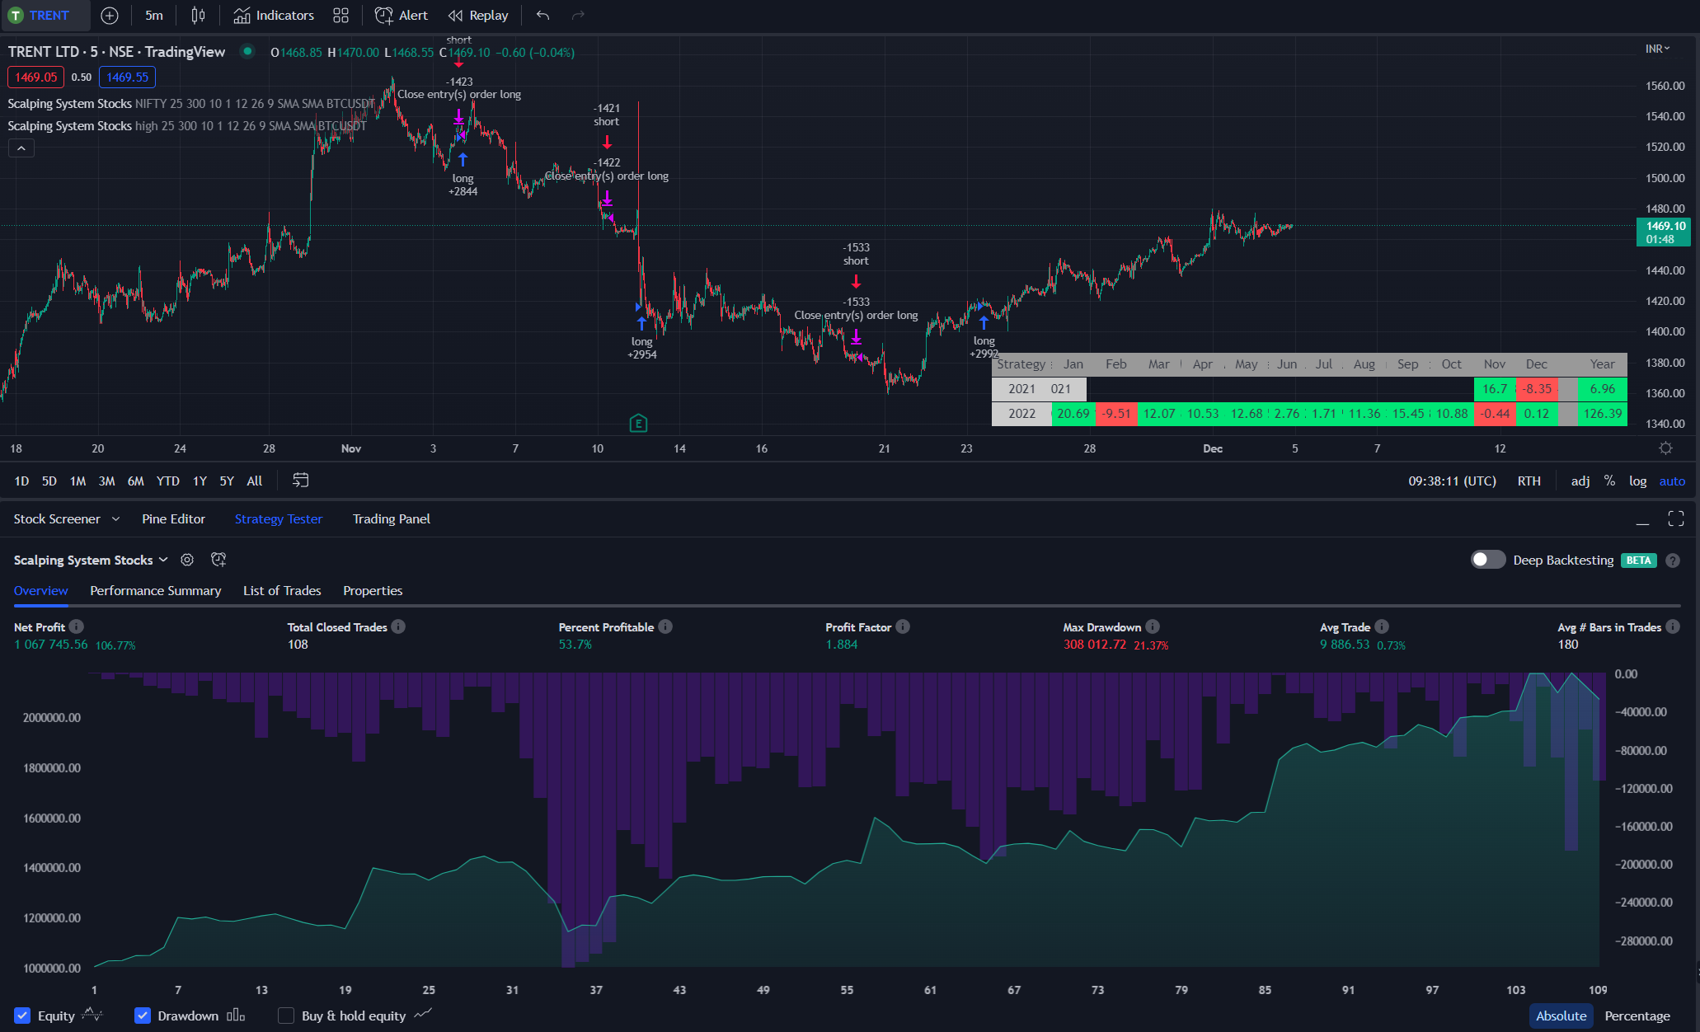
Task: Open the Stock Screener dropdown arrow
Action: [x=115, y=518]
